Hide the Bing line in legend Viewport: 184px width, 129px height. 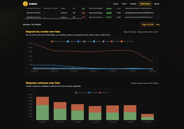tap(80, 41)
